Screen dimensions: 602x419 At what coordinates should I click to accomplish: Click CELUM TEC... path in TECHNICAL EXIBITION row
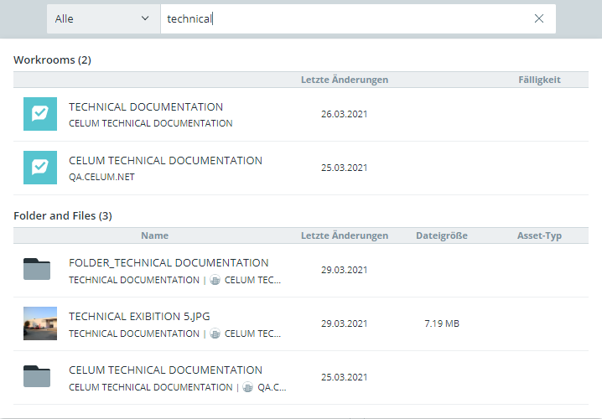(252, 334)
